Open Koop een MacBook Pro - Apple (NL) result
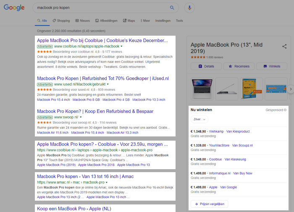Viewport: 294px width, 212px height. [x=74, y=209]
